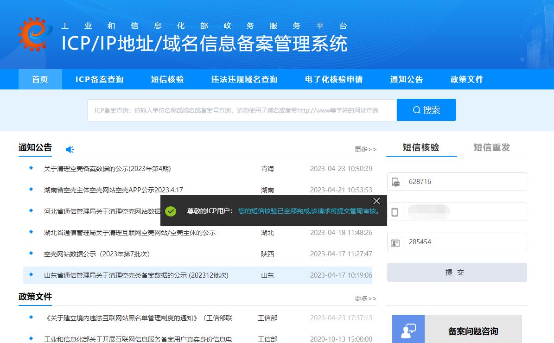Close the SMS verification success popup

tap(376, 201)
